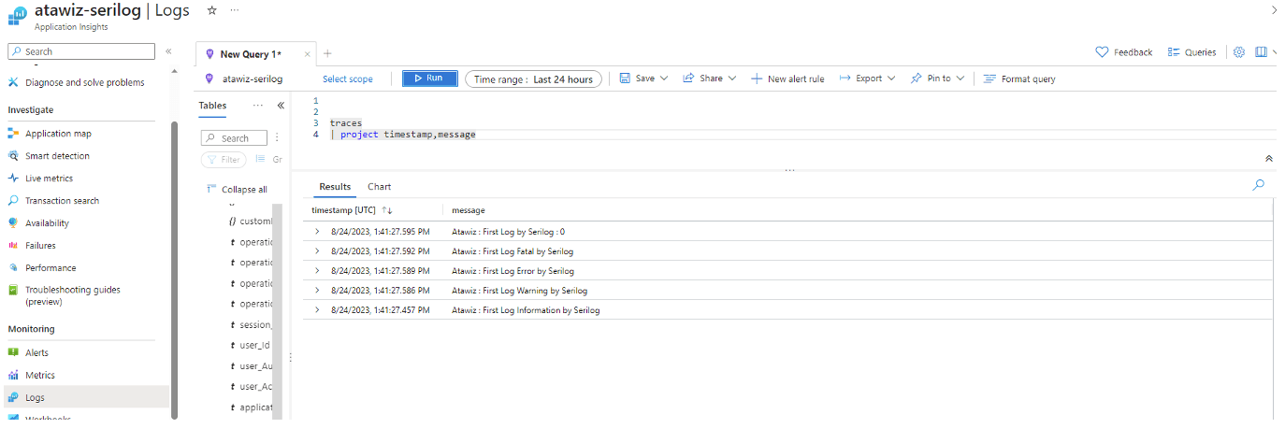Open the Time range Last 24 hours picker
The width and height of the screenshot is (1285, 443).
point(532,79)
